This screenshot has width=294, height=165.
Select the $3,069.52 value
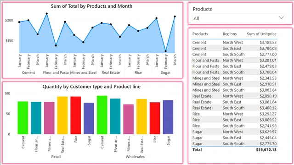[x=268, y=120]
